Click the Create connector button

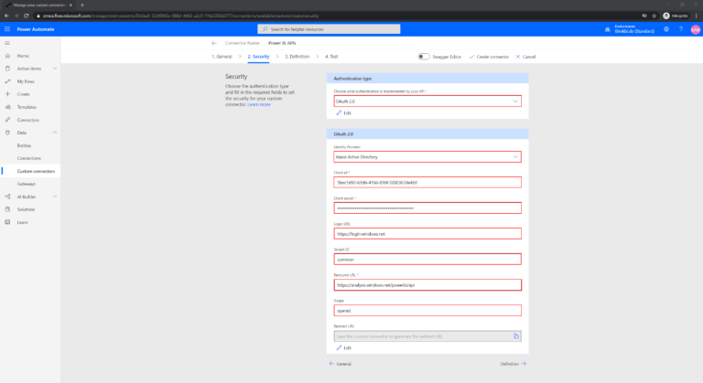pyautogui.click(x=489, y=57)
